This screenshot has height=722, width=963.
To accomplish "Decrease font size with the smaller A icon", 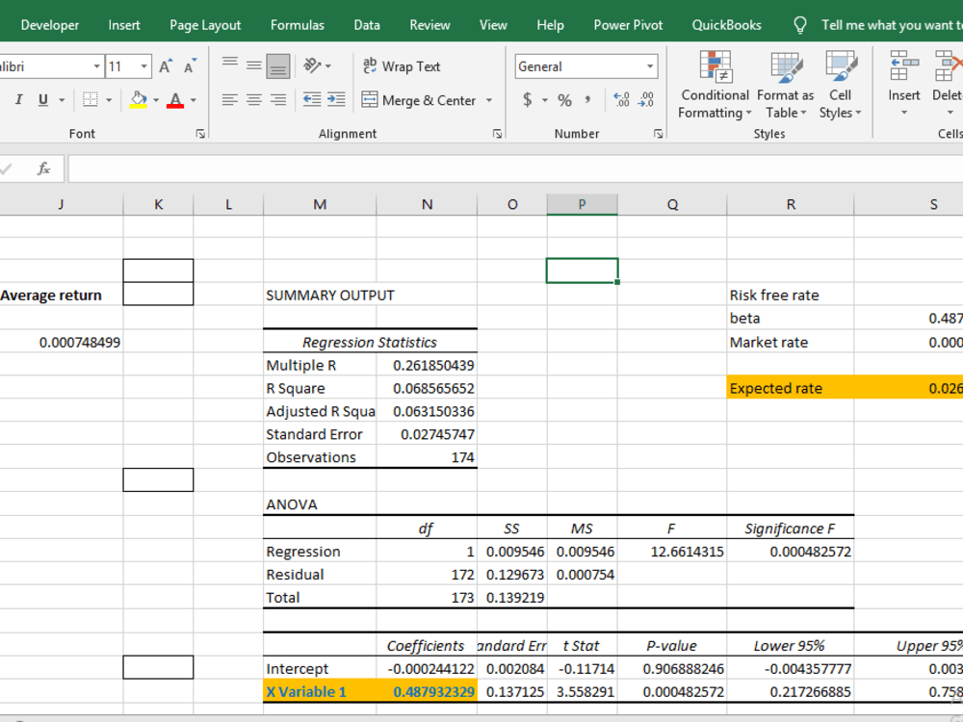I will coord(190,66).
